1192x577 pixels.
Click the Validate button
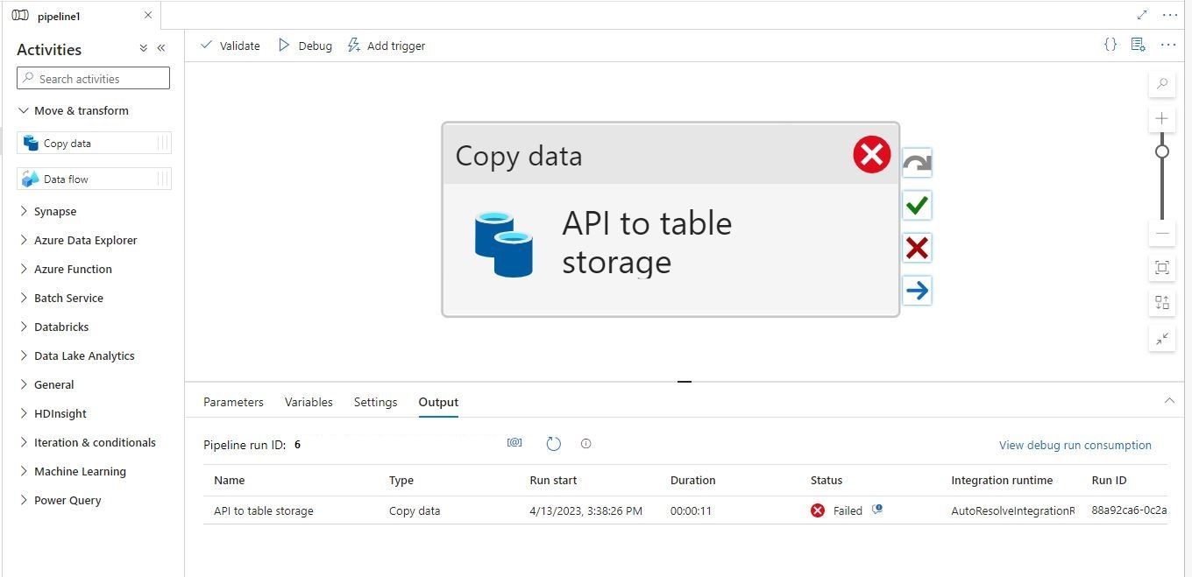tap(231, 46)
